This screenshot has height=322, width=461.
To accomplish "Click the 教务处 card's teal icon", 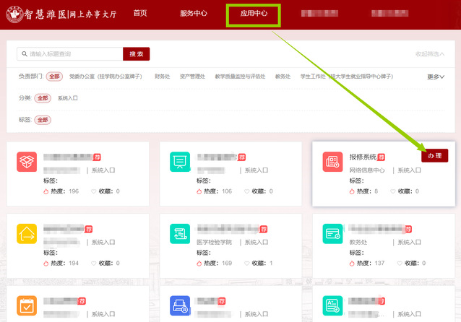I will click(x=332, y=233).
